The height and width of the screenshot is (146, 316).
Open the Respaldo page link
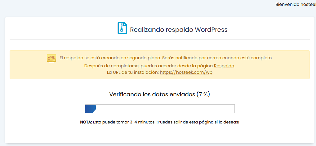(x=224, y=66)
